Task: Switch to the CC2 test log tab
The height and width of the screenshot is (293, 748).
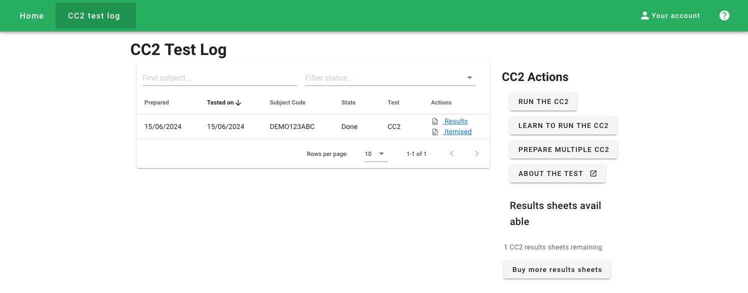Action: click(95, 15)
